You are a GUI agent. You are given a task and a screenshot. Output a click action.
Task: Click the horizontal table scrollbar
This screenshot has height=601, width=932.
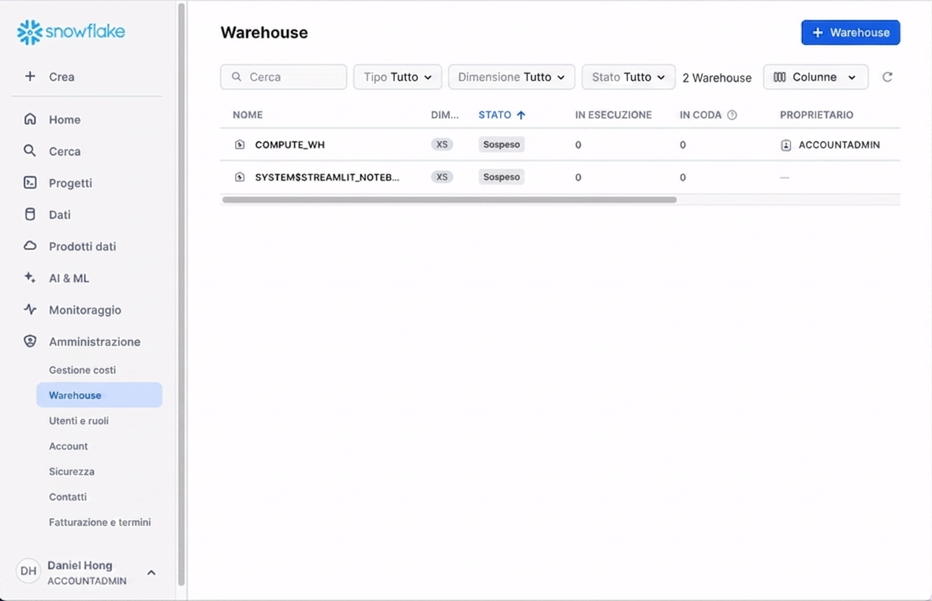coord(449,199)
